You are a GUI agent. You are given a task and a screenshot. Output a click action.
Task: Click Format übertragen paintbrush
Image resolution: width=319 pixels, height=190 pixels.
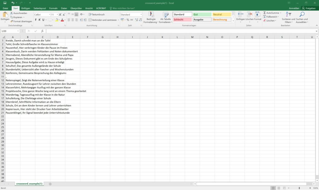click(x=12, y=21)
